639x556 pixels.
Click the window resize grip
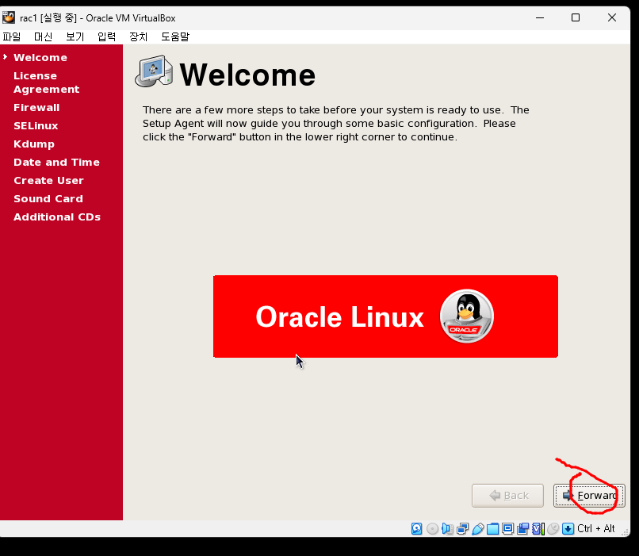point(625,531)
